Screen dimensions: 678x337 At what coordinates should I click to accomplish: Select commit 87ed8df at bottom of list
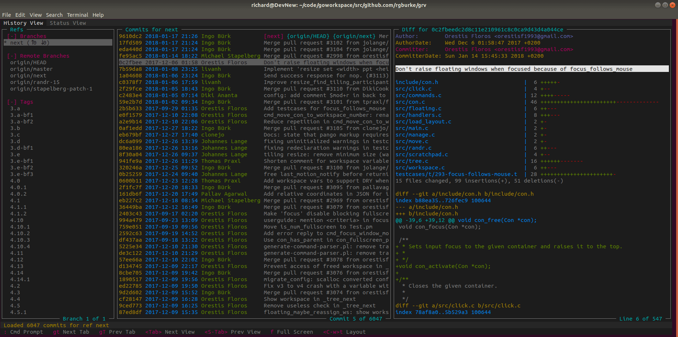pos(254,312)
